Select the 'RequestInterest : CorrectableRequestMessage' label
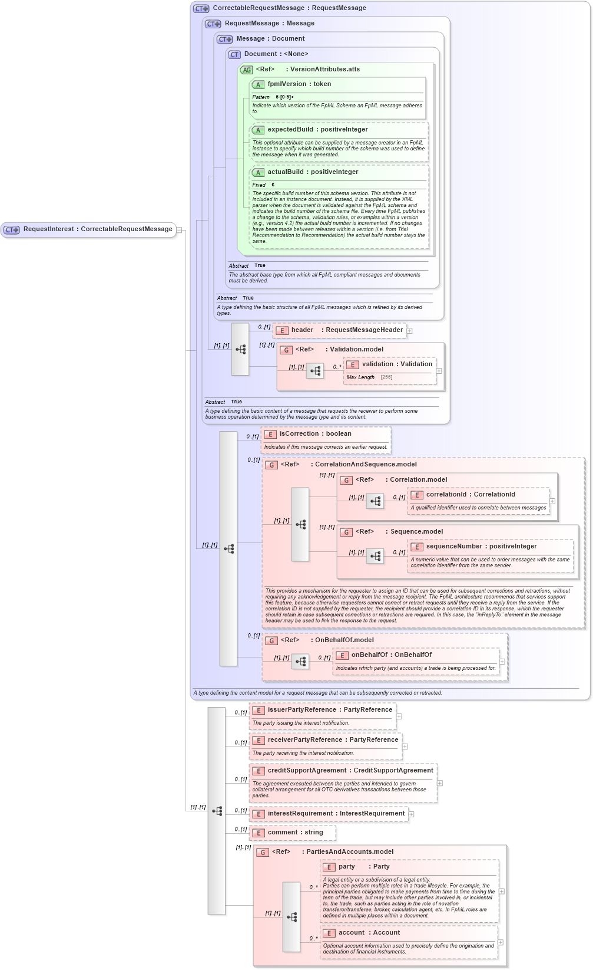 point(98,229)
